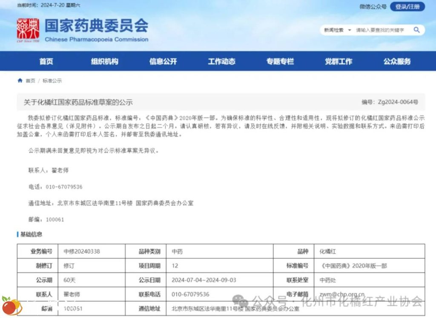Click the home icon in breadcrumb
436x318 pixels.
click(20, 80)
